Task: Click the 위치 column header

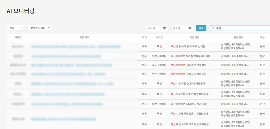Action: pos(144,37)
